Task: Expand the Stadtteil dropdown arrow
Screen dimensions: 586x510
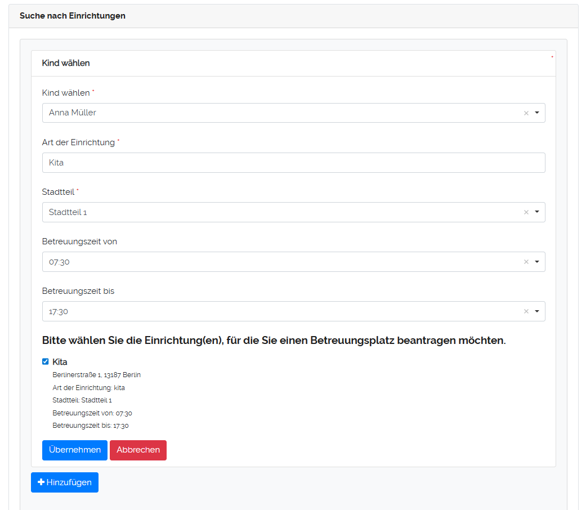Action: pos(537,212)
